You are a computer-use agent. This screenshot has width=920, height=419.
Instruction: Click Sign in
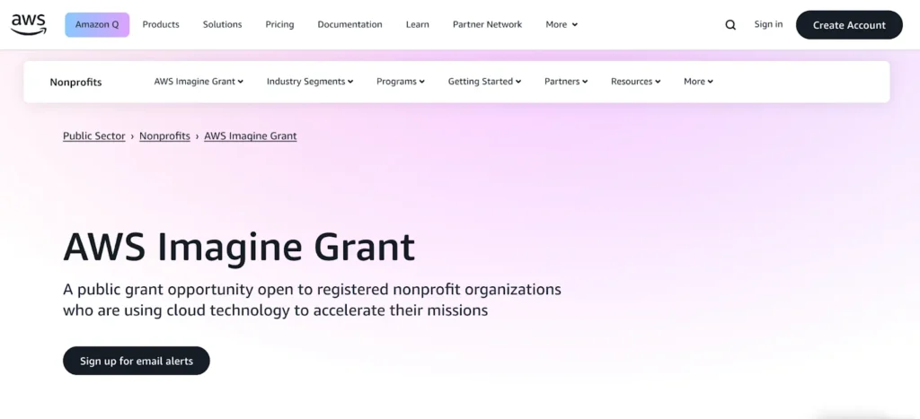(x=768, y=24)
